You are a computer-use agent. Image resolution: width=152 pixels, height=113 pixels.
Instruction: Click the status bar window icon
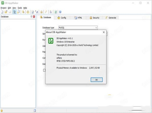coord(35,110)
